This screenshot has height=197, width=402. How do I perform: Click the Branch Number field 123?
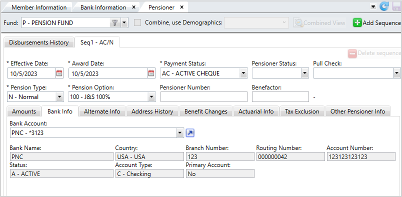coord(220,156)
